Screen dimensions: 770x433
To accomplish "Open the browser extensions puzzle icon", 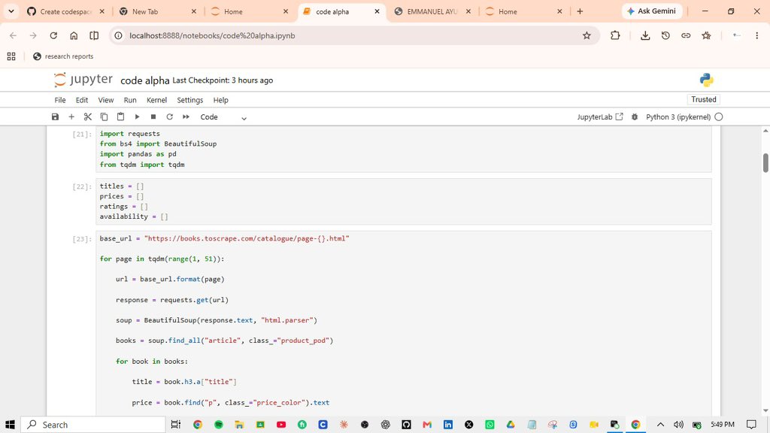I will 615,35.
